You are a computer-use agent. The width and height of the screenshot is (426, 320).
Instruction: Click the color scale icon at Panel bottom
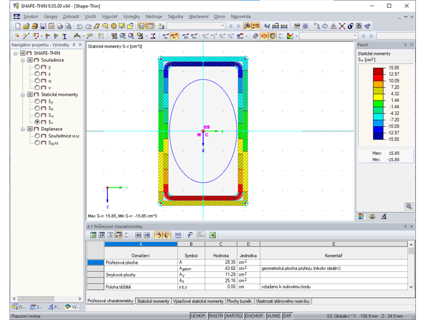click(x=362, y=216)
